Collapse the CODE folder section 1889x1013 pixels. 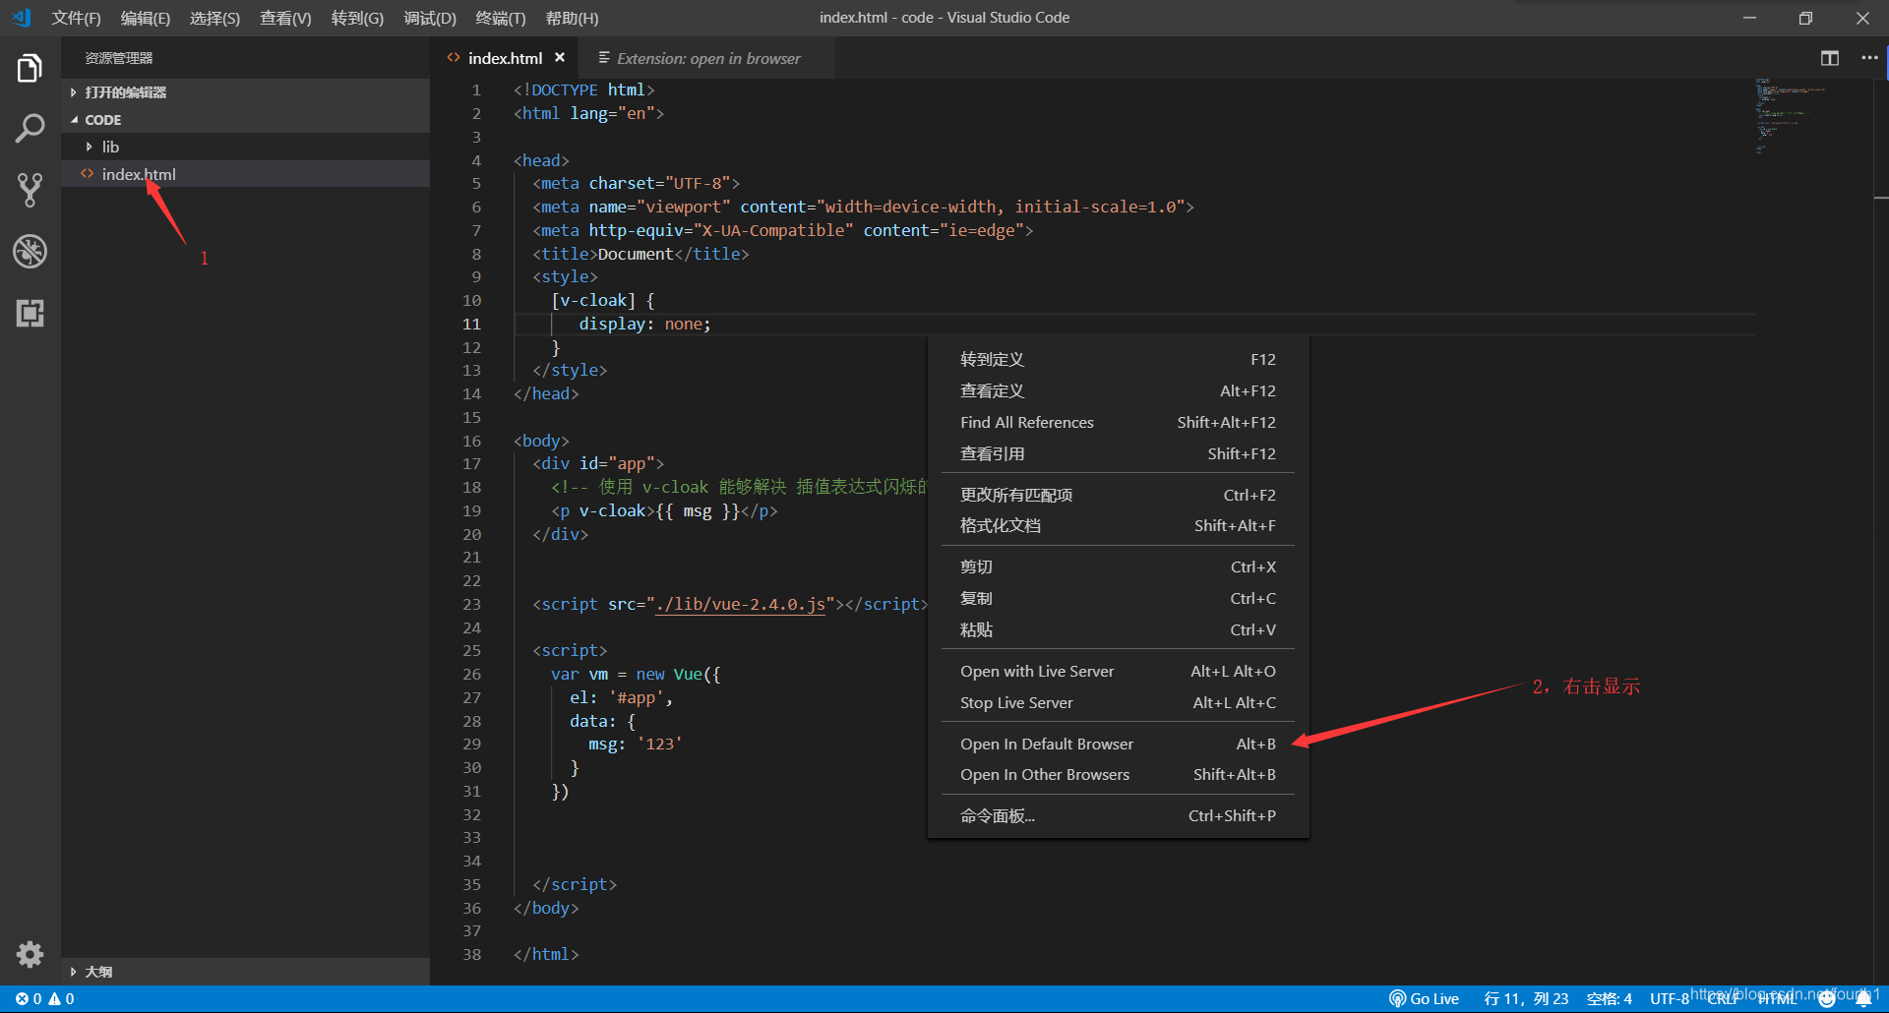pos(246,120)
